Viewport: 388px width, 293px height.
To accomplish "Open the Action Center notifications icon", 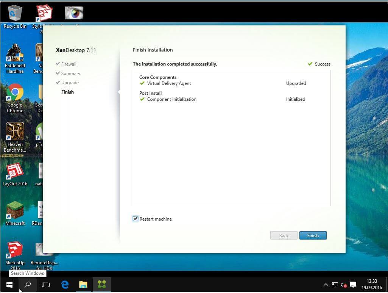I will 353,285.
